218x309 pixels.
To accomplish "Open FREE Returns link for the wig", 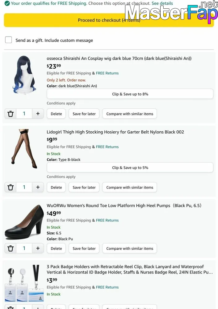I will click(107, 73).
